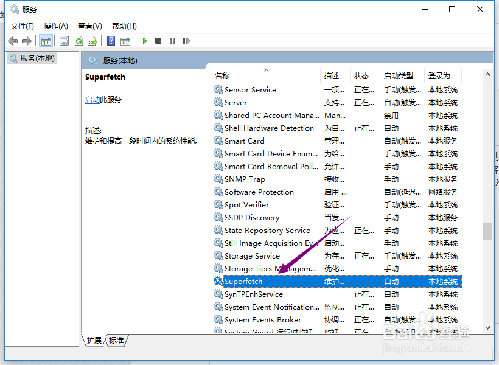This screenshot has width=499, height=365.
Task: Pause service with pause button
Action: [x=172, y=41]
